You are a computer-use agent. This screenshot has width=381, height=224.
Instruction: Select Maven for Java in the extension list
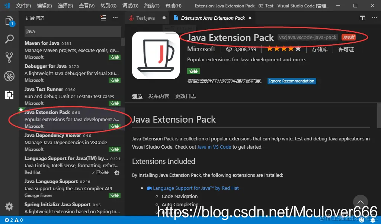[72, 50]
